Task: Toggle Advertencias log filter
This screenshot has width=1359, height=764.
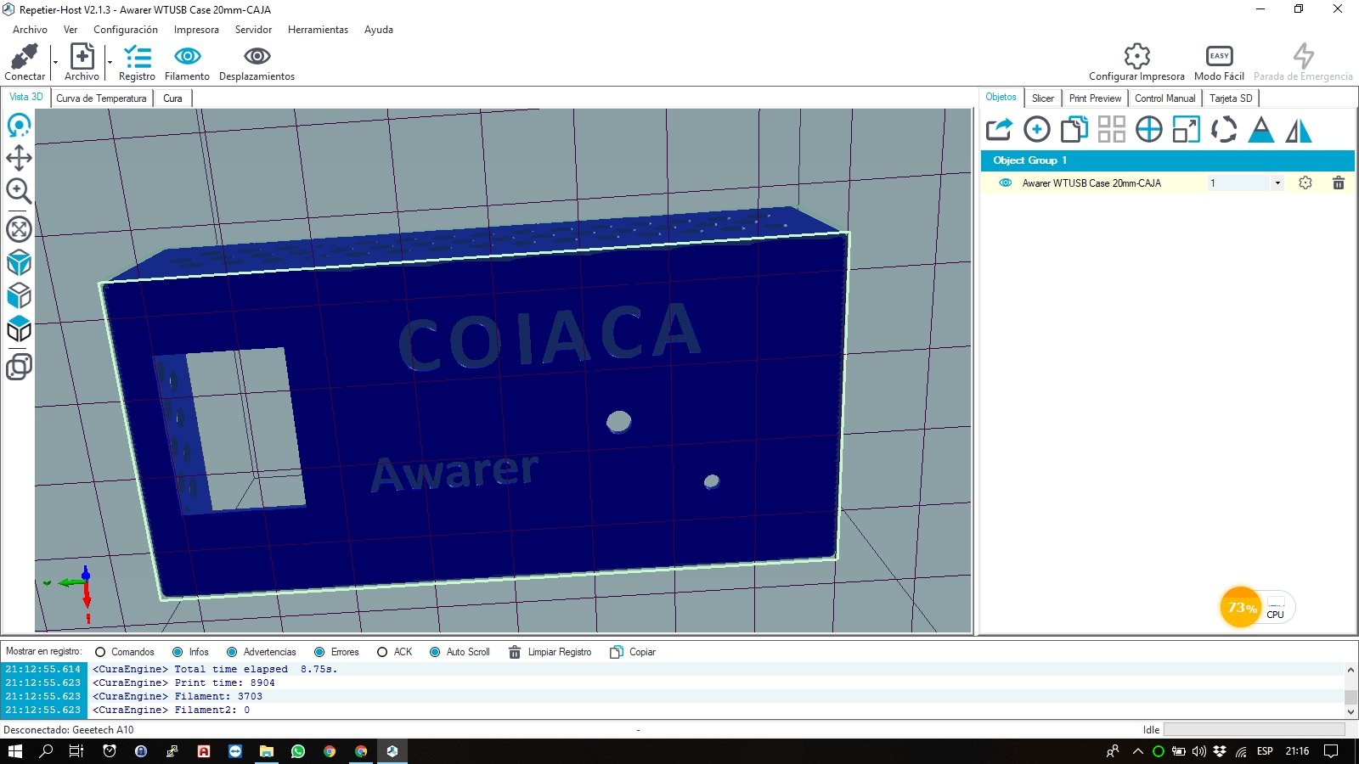Action: 261,652
